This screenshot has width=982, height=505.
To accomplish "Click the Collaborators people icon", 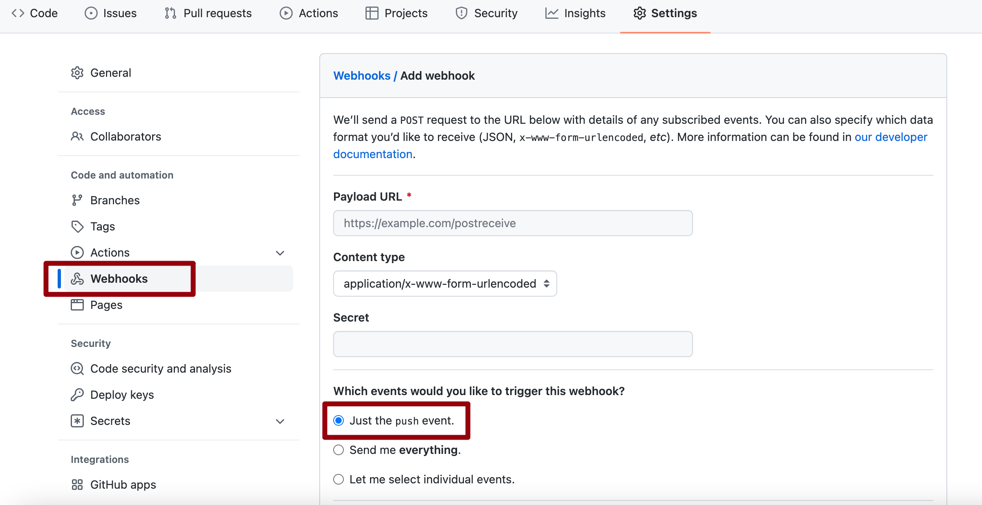I will tap(77, 136).
